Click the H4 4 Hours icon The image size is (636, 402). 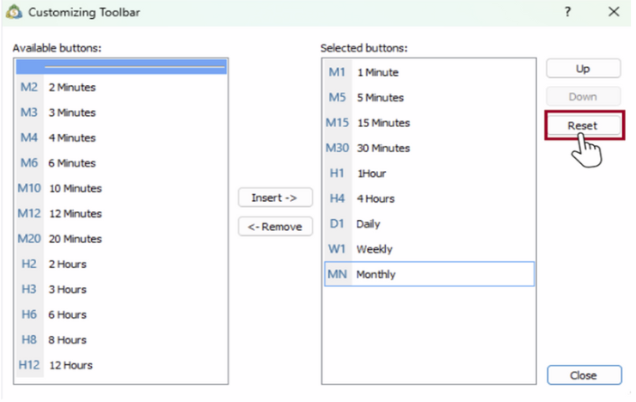pyautogui.click(x=337, y=198)
